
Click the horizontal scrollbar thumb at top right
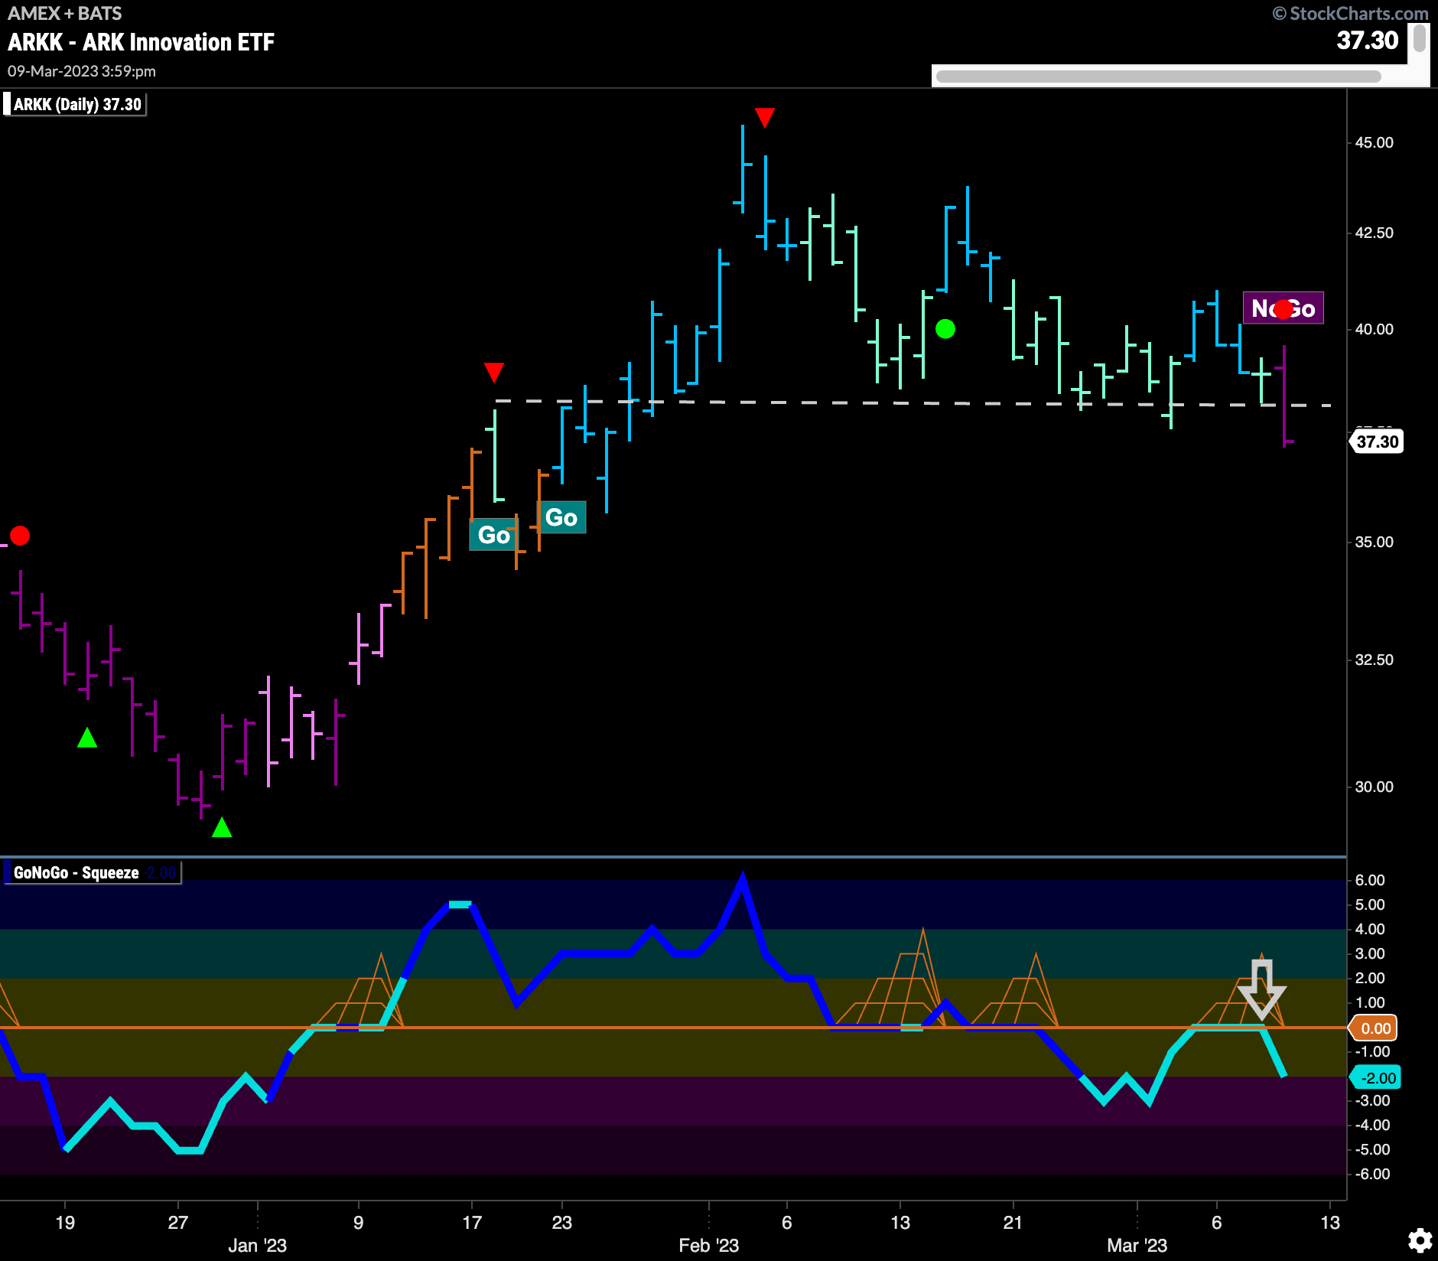coord(1158,76)
